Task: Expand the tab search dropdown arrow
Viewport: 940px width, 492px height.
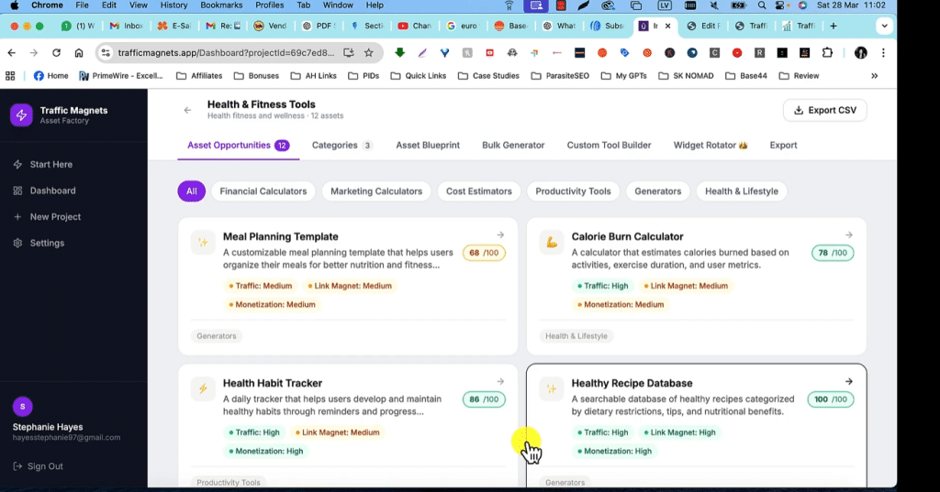Action: point(883,27)
